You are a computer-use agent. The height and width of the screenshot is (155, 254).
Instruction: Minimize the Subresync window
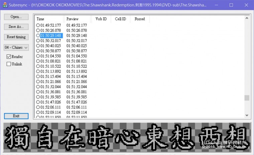(x=216, y=5)
